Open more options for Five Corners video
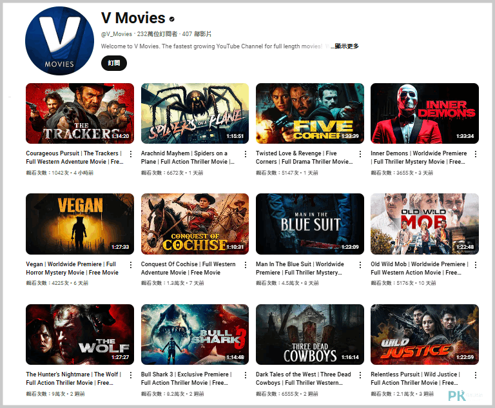 pyautogui.click(x=360, y=154)
